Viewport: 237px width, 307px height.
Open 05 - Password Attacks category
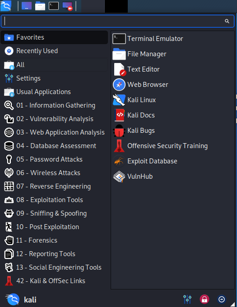point(54,159)
